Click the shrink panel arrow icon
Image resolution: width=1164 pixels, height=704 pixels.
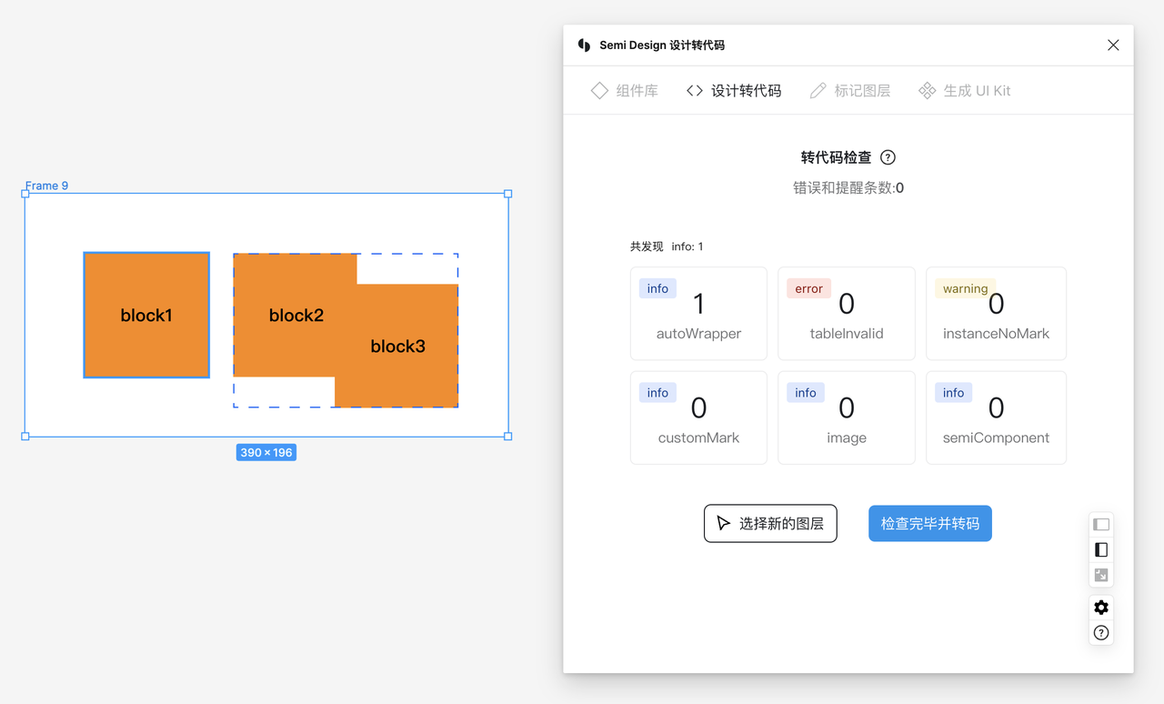click(x=1101, y=575)
